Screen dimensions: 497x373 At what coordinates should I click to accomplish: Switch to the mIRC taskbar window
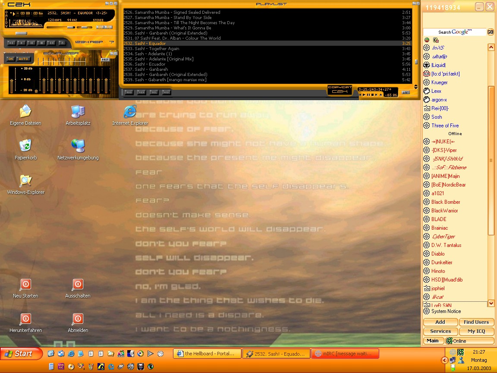[345, 354]
